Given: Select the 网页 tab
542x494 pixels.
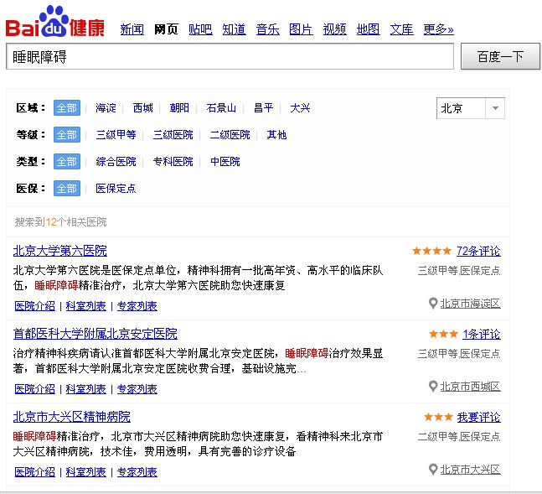Looking at the screenshot, I should pos(166,29).
